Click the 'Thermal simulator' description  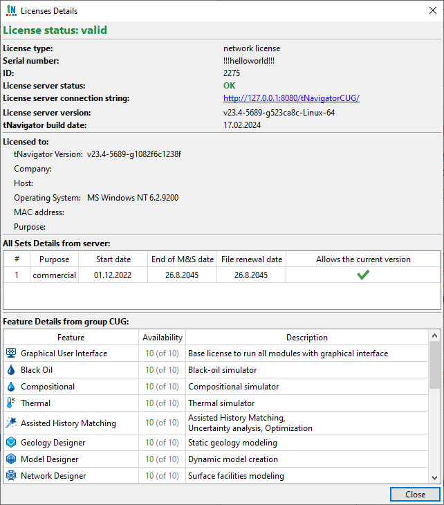[221, 403]
